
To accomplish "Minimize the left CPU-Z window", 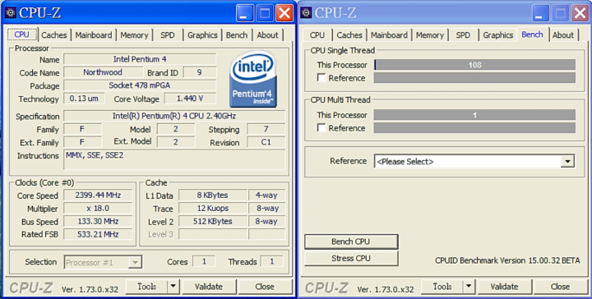I will coord(245,13).
